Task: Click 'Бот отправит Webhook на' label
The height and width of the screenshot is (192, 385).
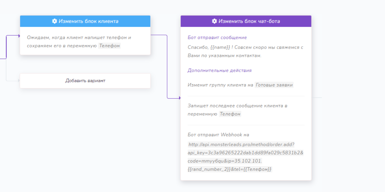Action: point(218,135)
